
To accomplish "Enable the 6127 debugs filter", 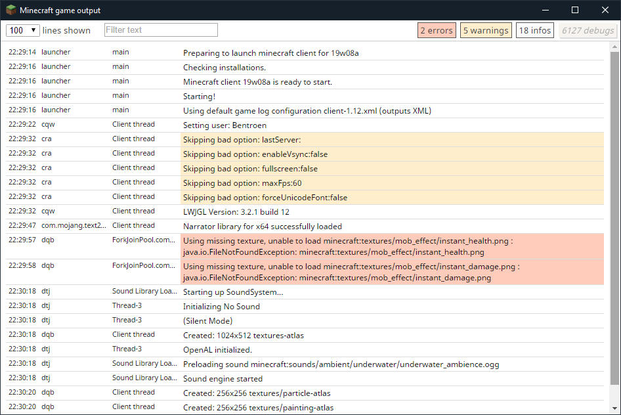I will coord(588,30).
